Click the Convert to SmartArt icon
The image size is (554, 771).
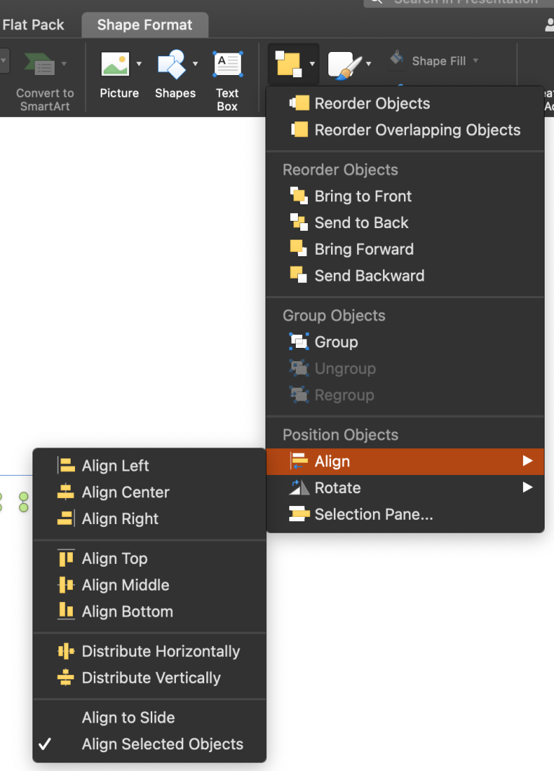[40, 64]
